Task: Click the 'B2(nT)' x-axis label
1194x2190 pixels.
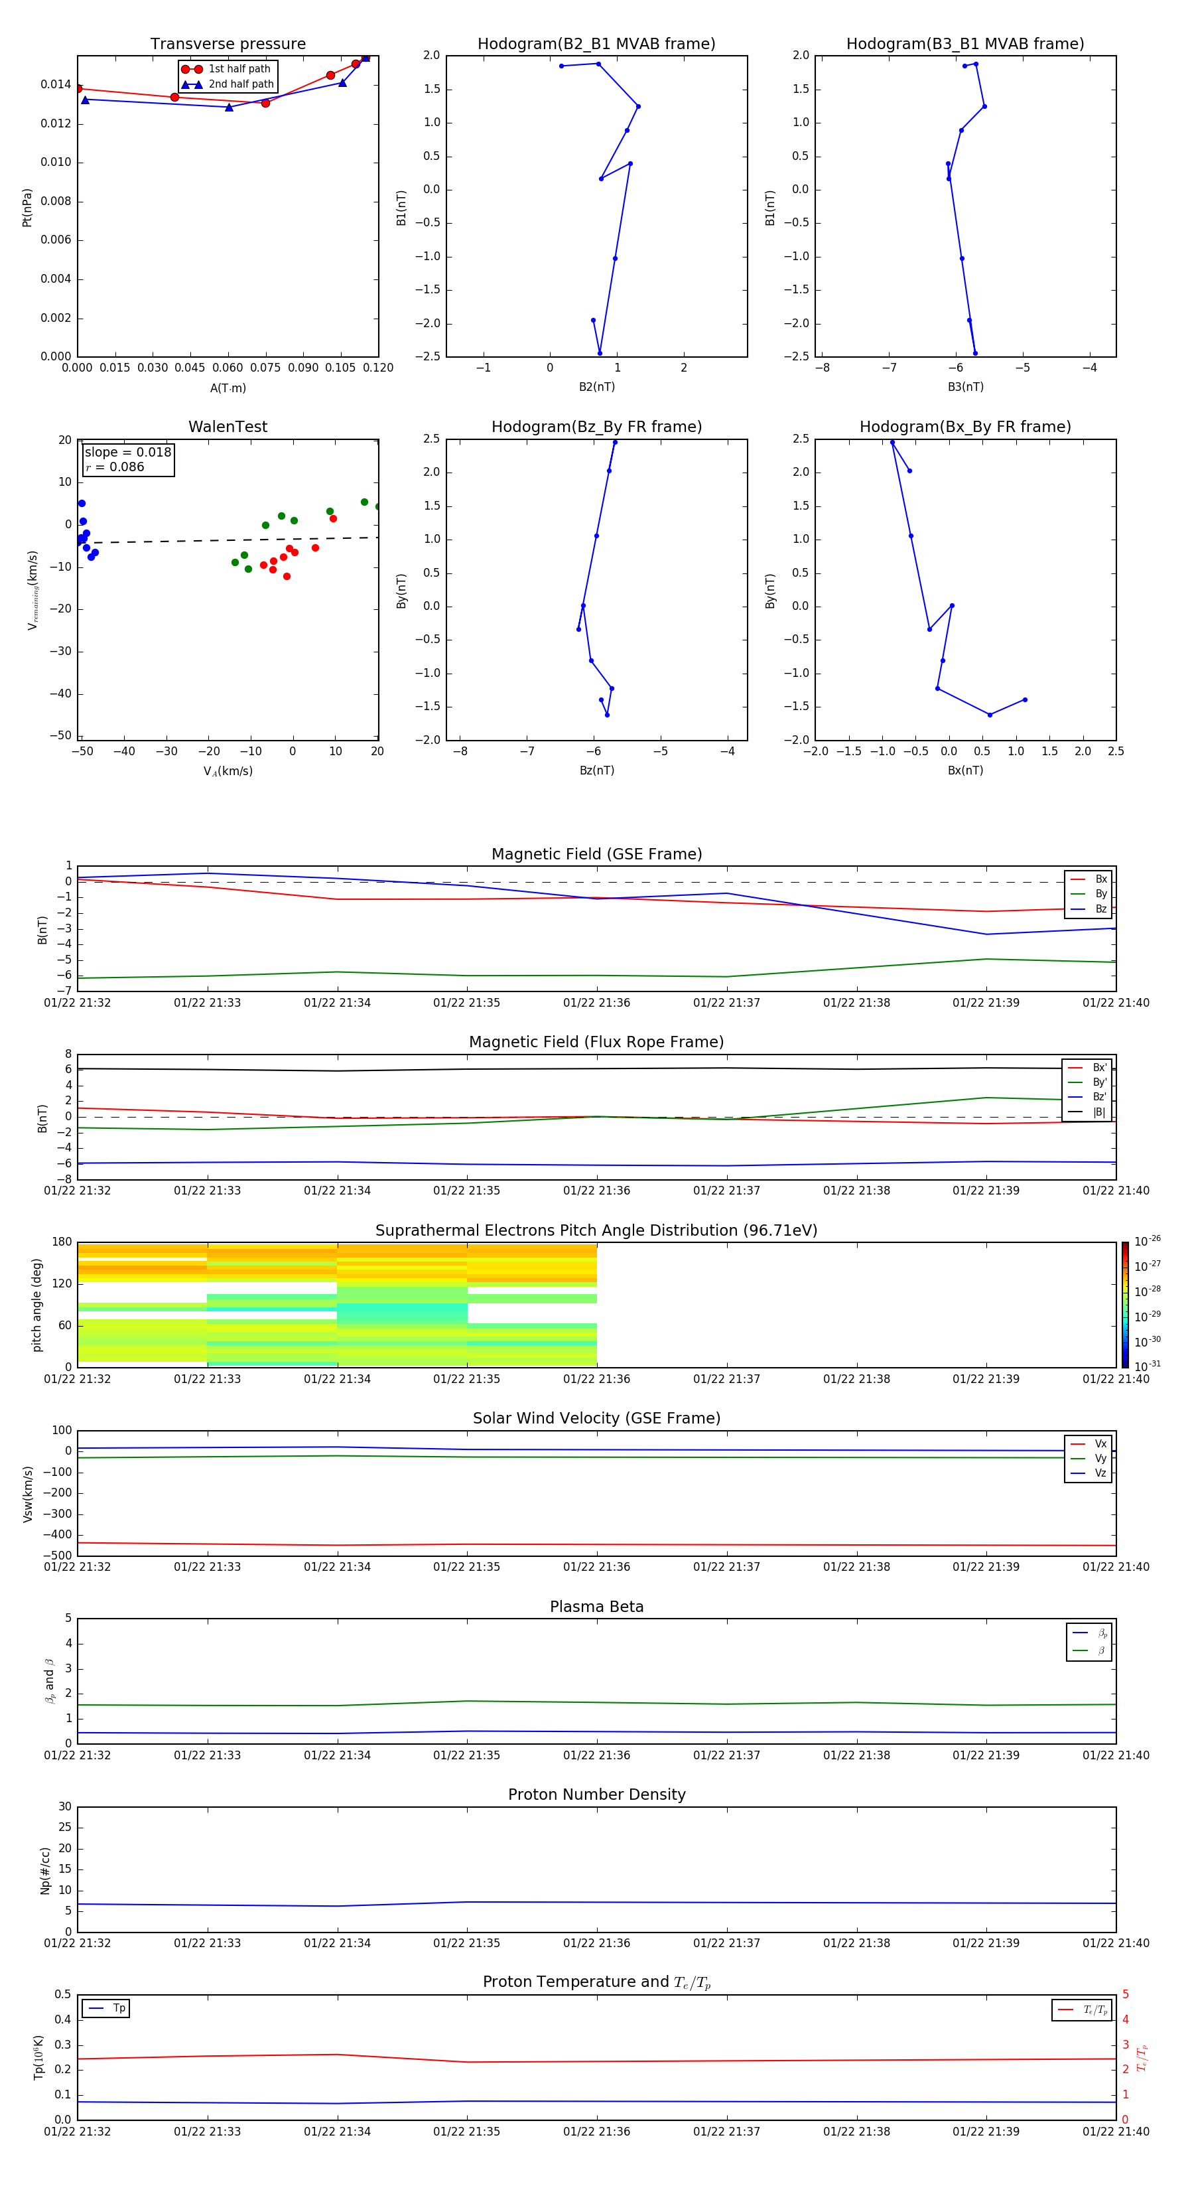Action: click(x=596, y=387)
